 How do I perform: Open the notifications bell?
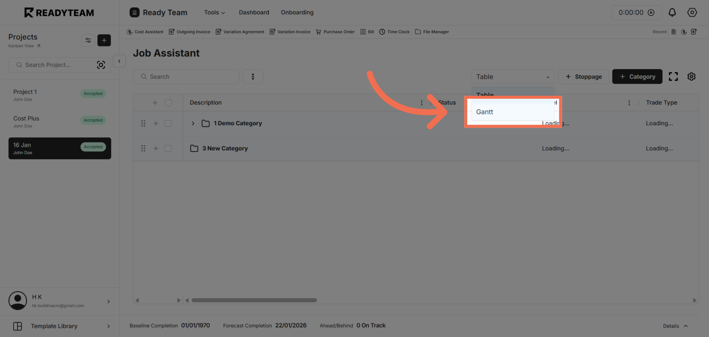672,12
